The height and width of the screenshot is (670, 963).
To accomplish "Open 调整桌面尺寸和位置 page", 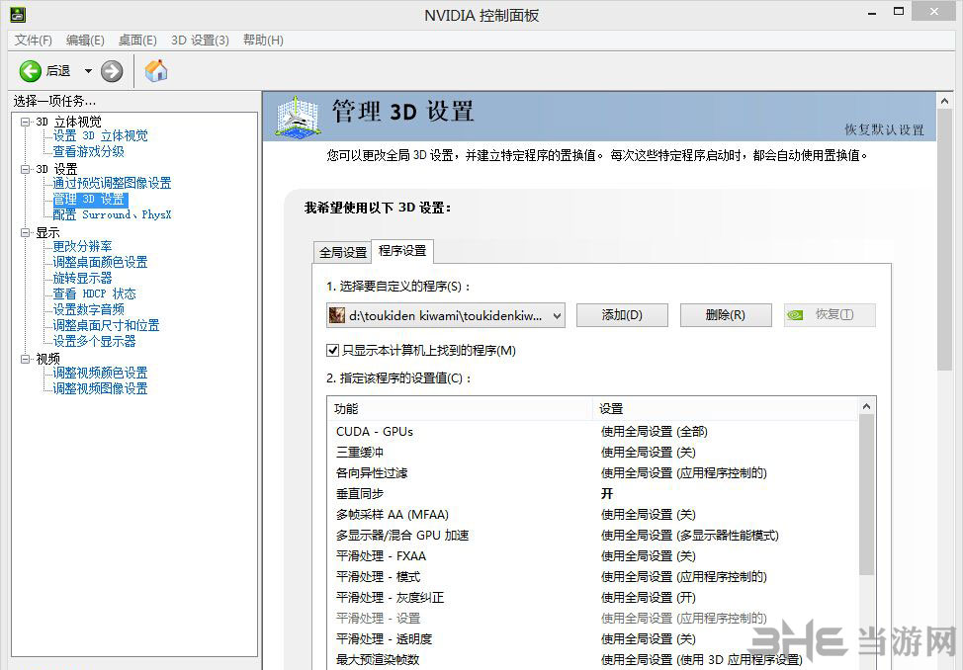I will (x=106, y=325).
